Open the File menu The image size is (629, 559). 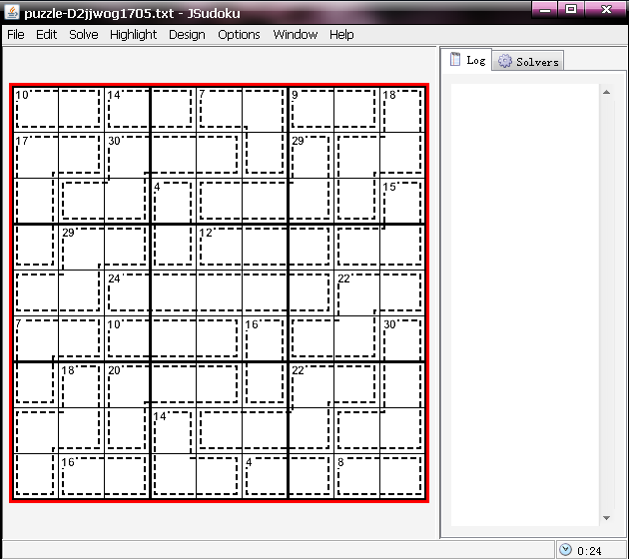(16, 35)
